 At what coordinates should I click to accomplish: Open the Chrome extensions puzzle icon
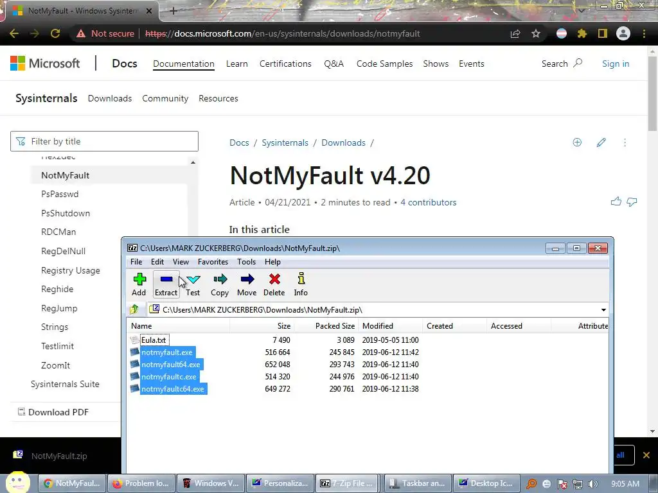[582, 33]
